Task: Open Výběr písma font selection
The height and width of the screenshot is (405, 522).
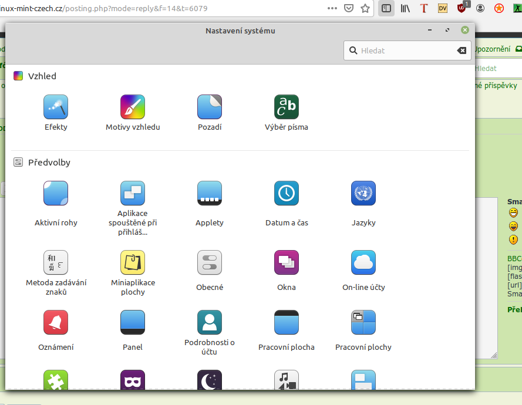Action: click(287, 107)
